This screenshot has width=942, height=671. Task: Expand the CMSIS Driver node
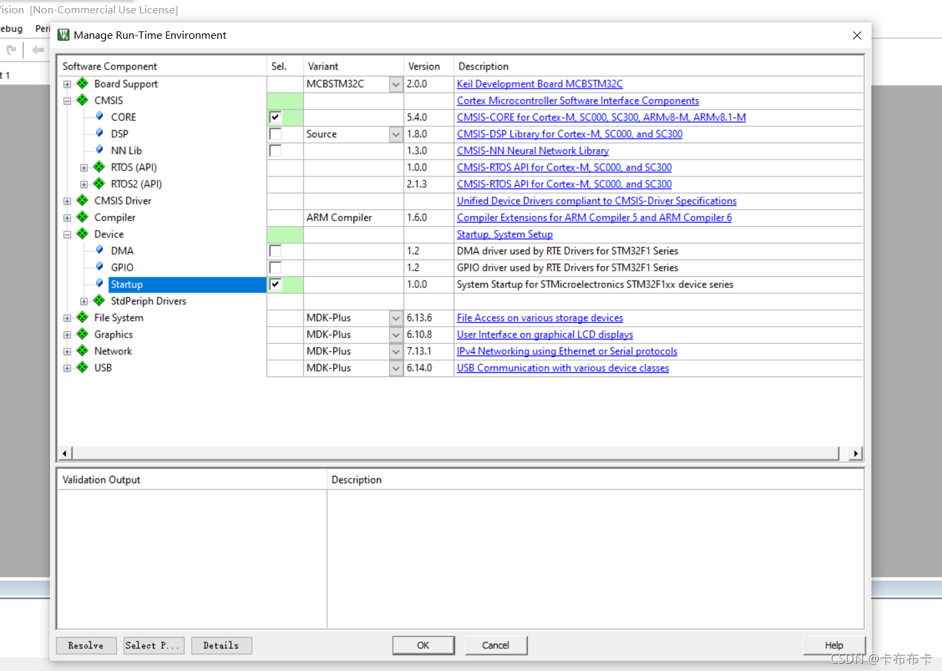pos(67,201)
